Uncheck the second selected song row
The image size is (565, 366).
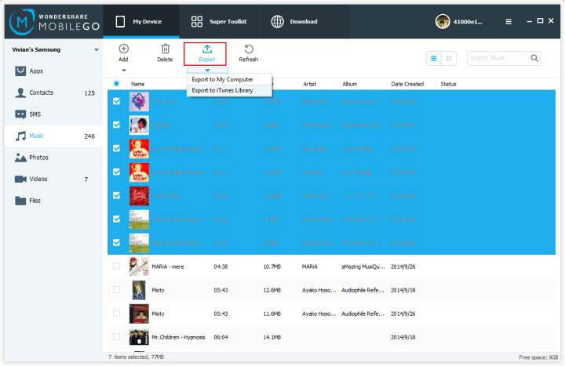point(116,125)
